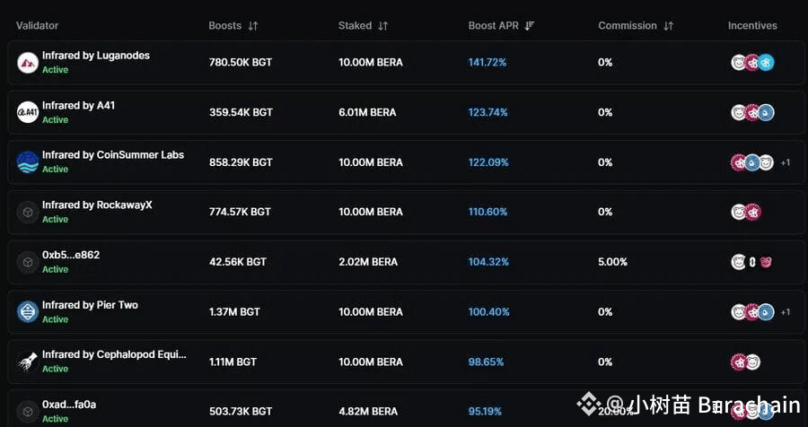Click the A41 validator logo icon

(x=28, y=112)
